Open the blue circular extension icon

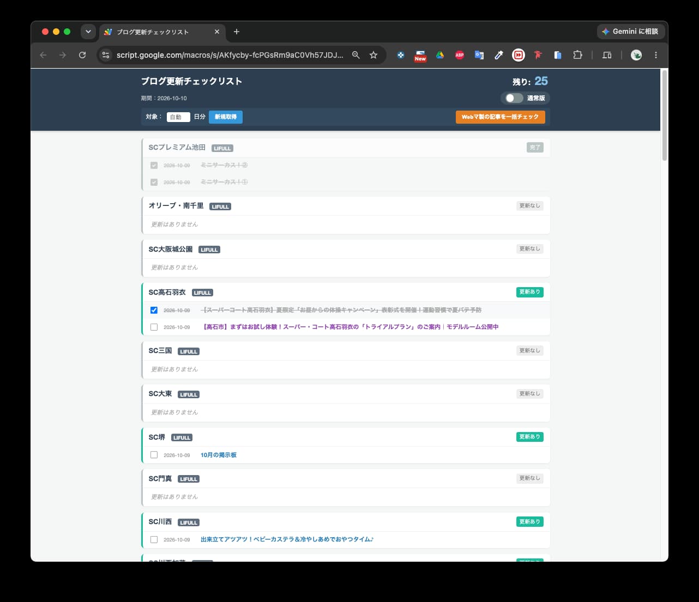(401, 55)
